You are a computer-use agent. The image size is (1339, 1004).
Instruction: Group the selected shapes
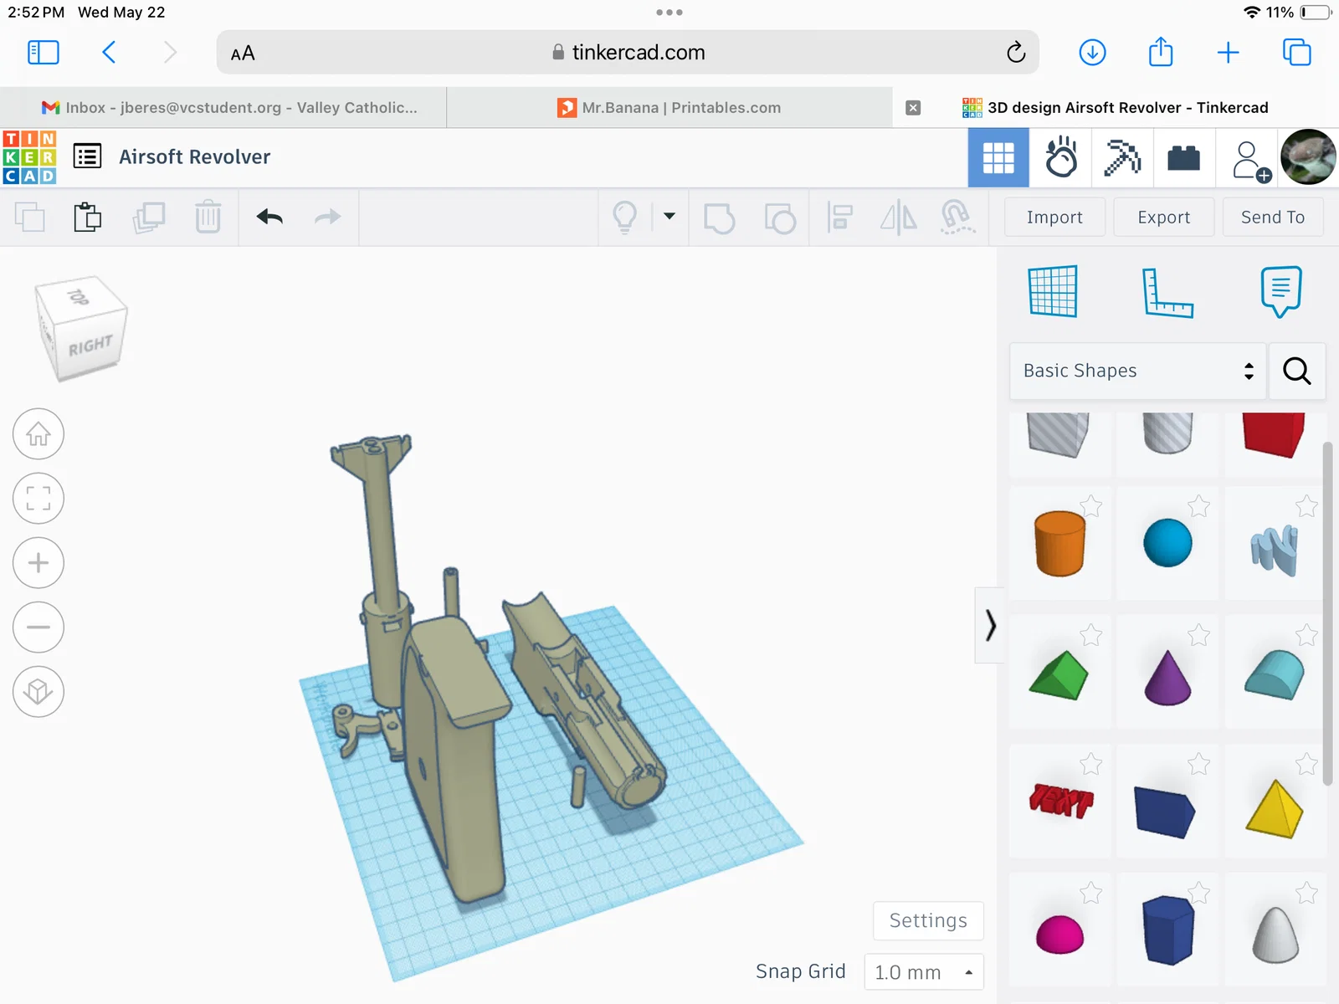point(719,218)
